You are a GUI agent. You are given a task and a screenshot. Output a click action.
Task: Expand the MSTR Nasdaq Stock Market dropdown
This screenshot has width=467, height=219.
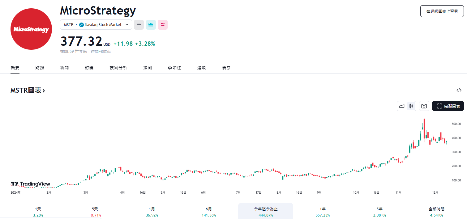pyautogui.click(x=96, y=24)
